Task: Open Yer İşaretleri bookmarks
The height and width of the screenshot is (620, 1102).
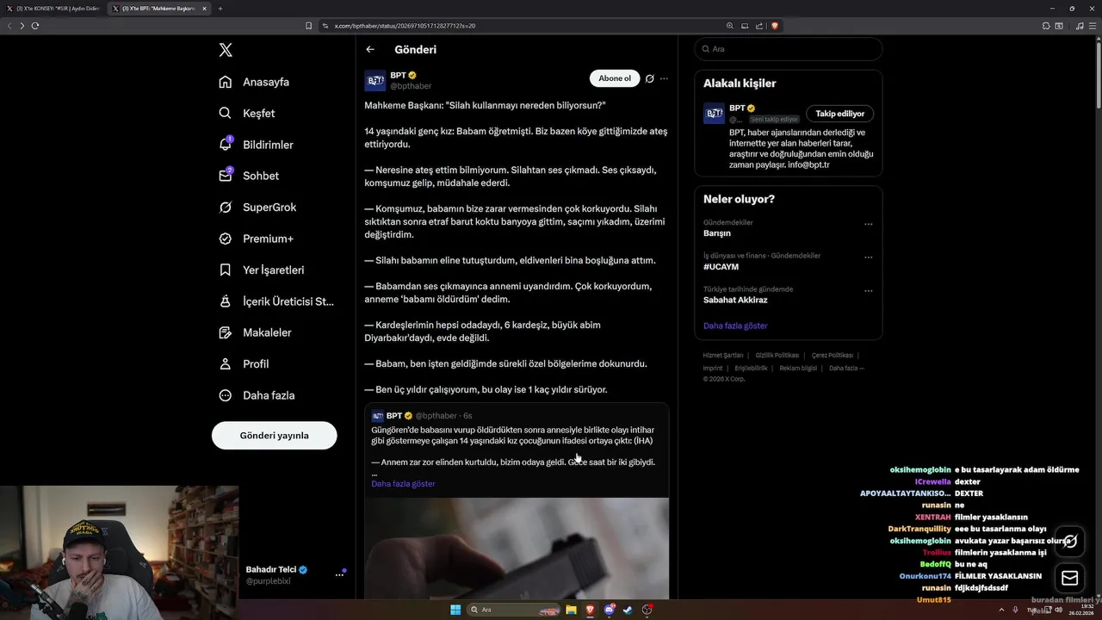Action: tap(262, 270)
